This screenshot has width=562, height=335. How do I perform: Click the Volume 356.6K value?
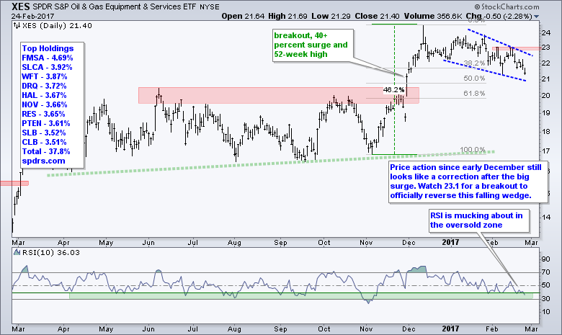(433, 16)
